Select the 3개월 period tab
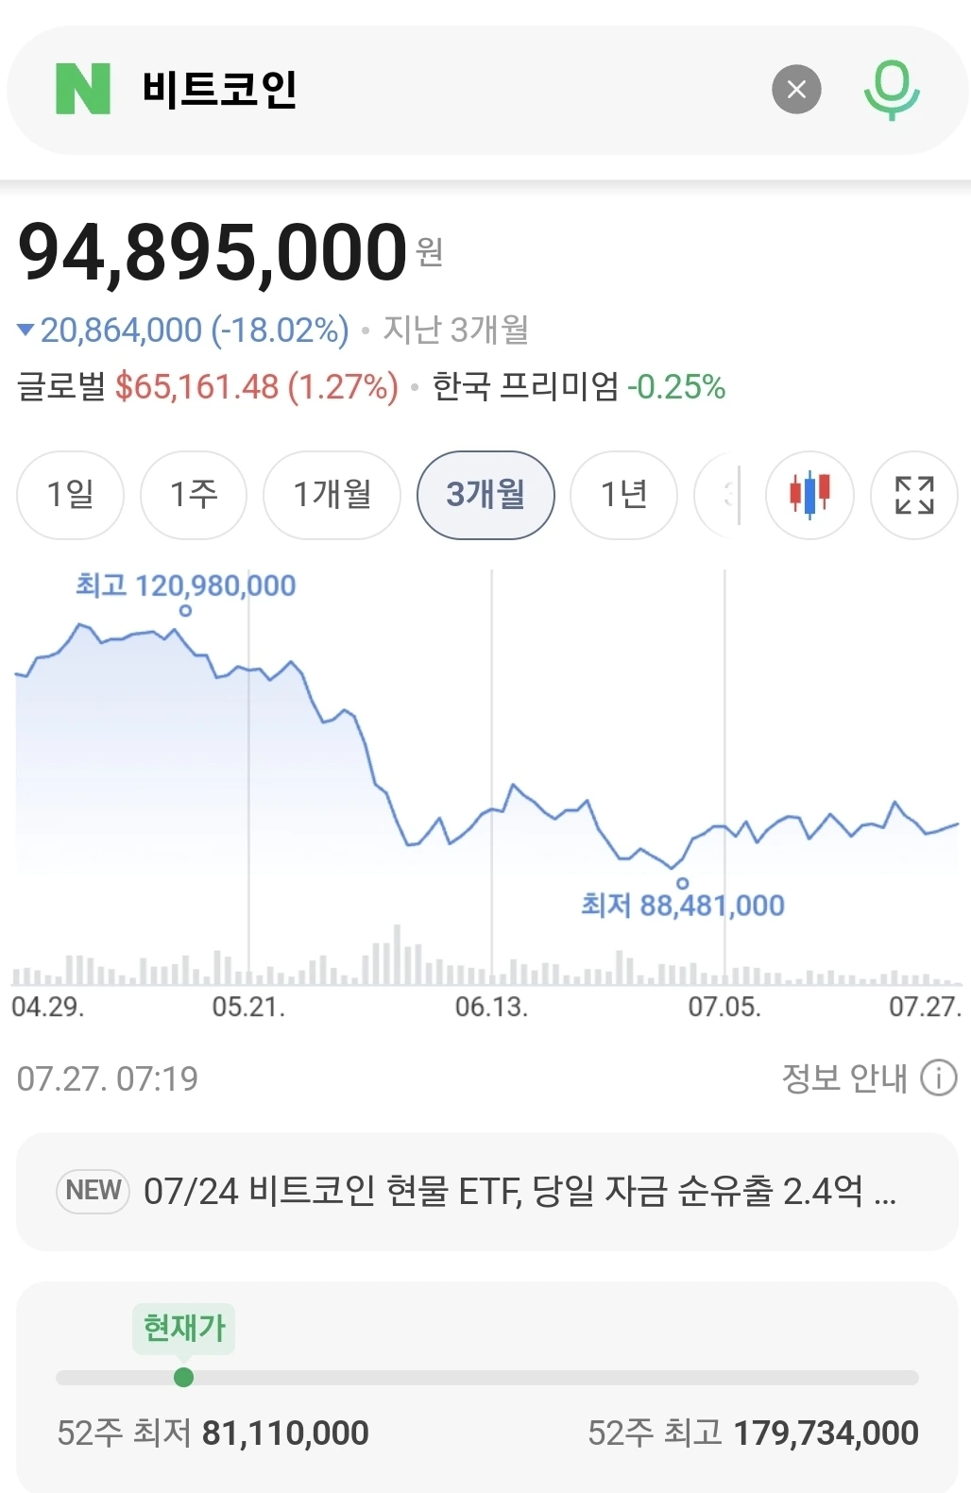Image resolution: width=971 pixels, height=1493 pixels. [485, 495]
